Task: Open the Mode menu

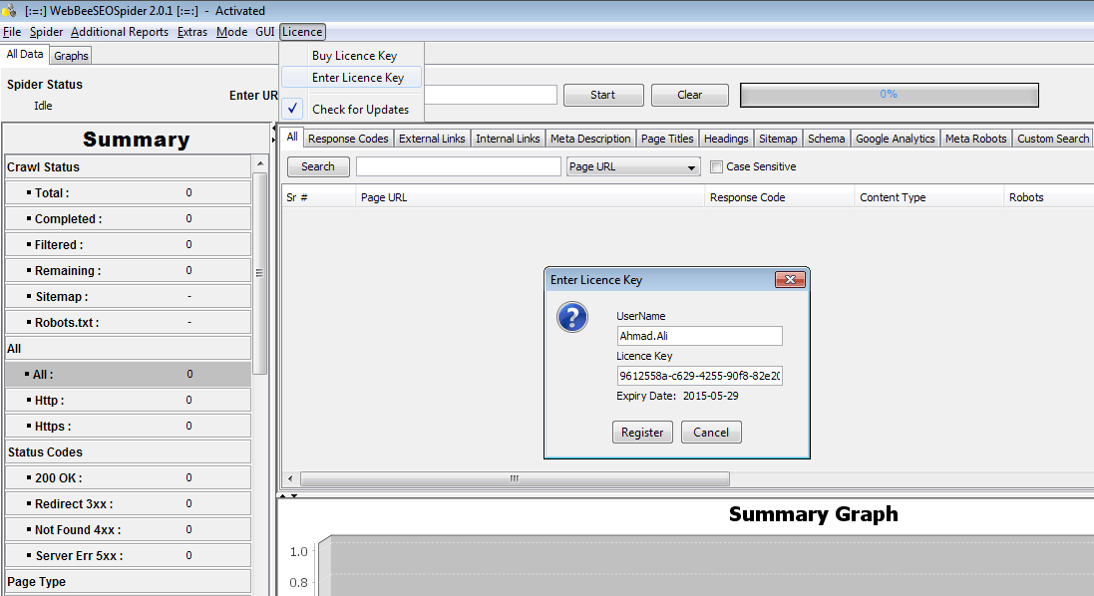Action: click(231, 31)
